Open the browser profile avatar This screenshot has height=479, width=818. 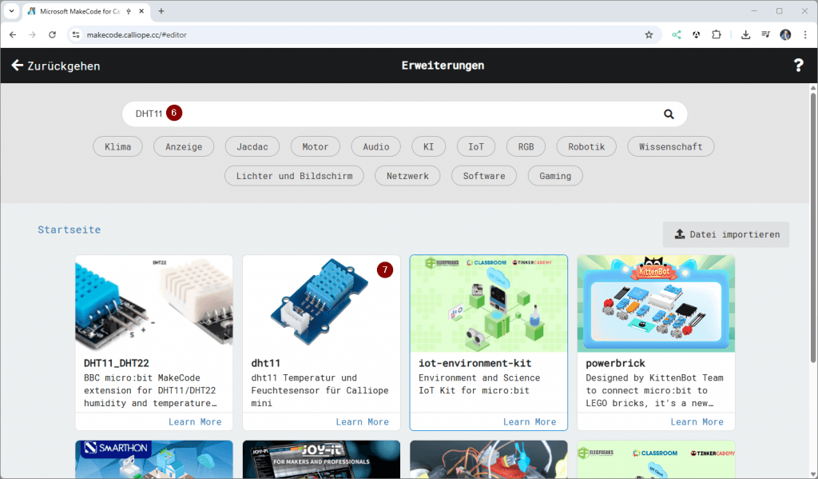tap(784, 34)
